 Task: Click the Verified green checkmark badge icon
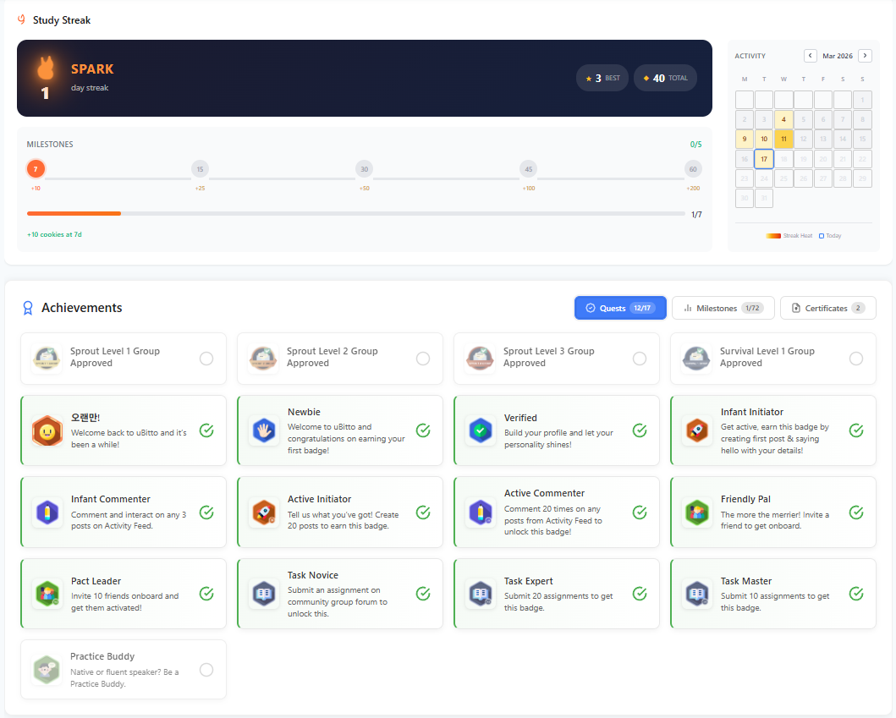(x=480, y=430)
